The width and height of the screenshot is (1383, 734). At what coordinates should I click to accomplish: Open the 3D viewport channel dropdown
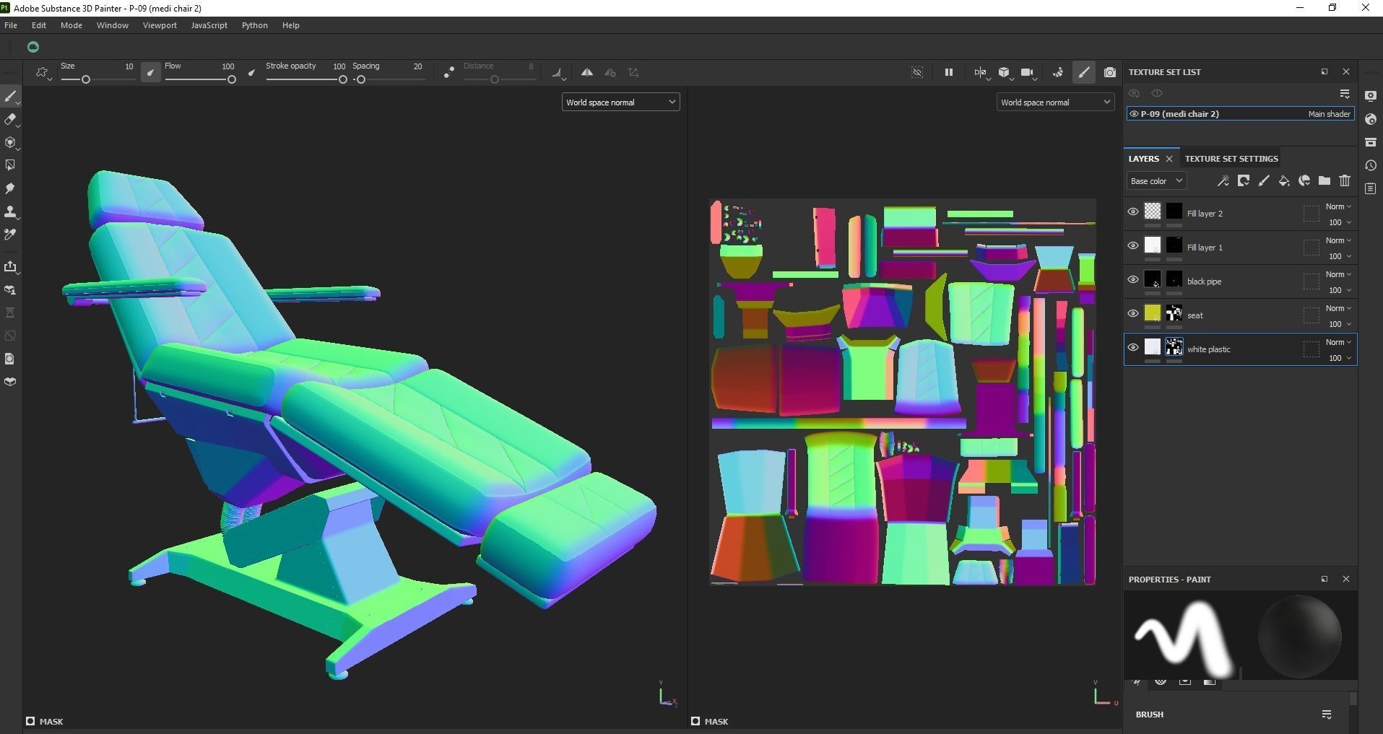point(620,102)
